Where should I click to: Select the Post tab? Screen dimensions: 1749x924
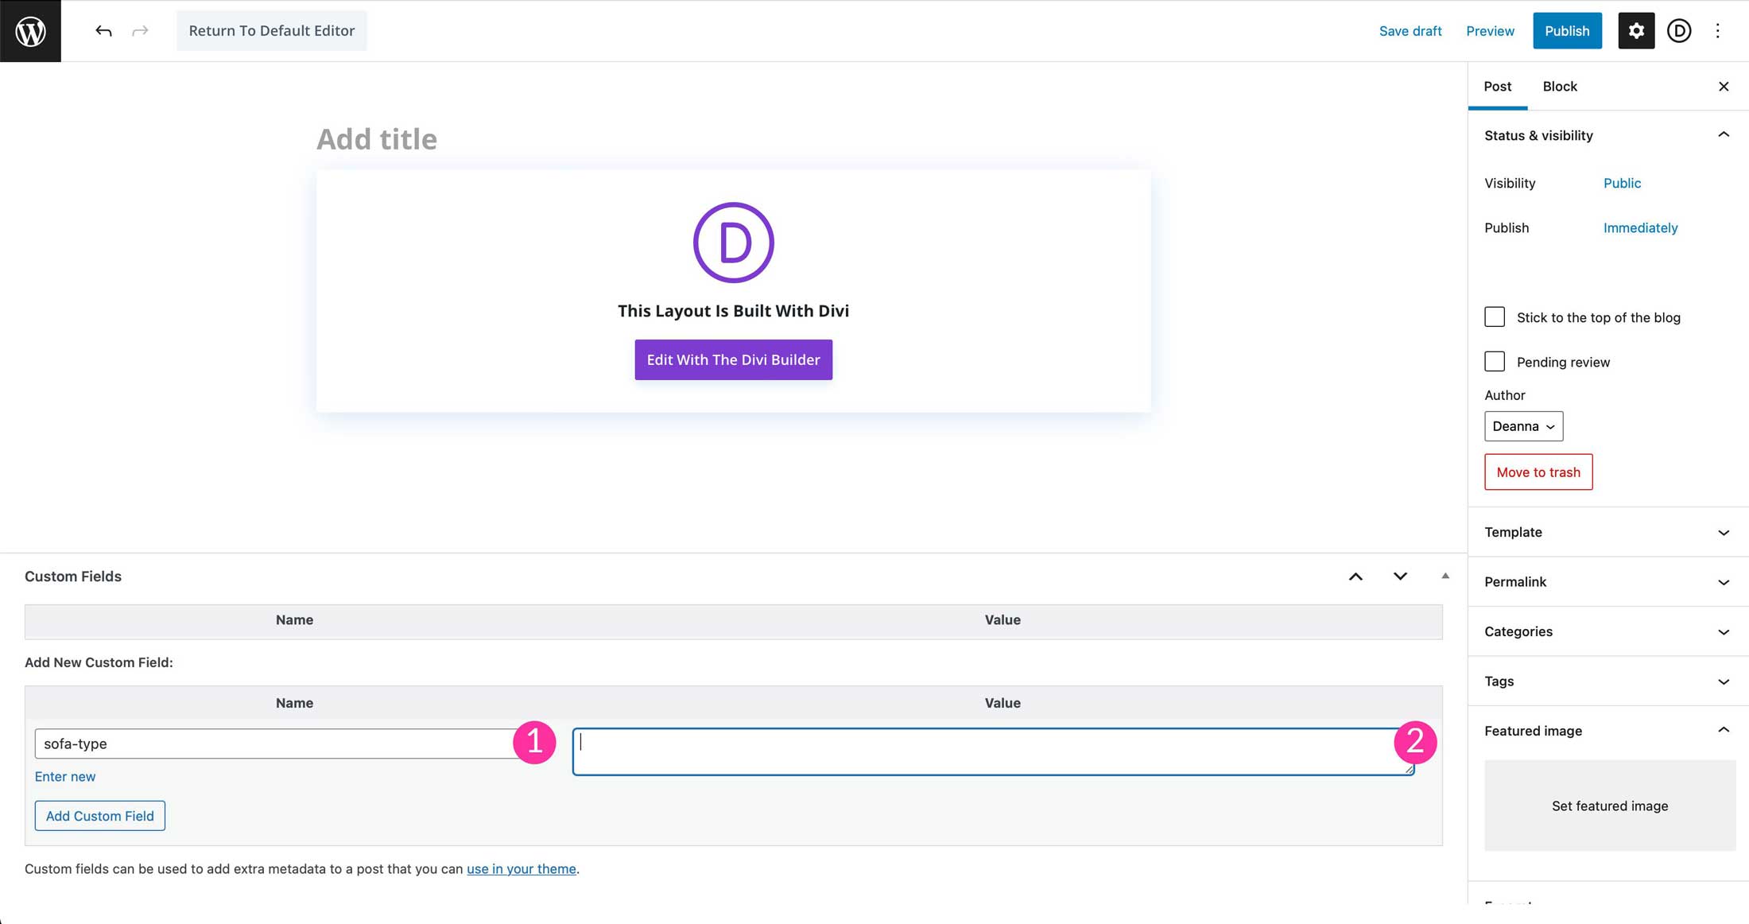[1498, 86]
